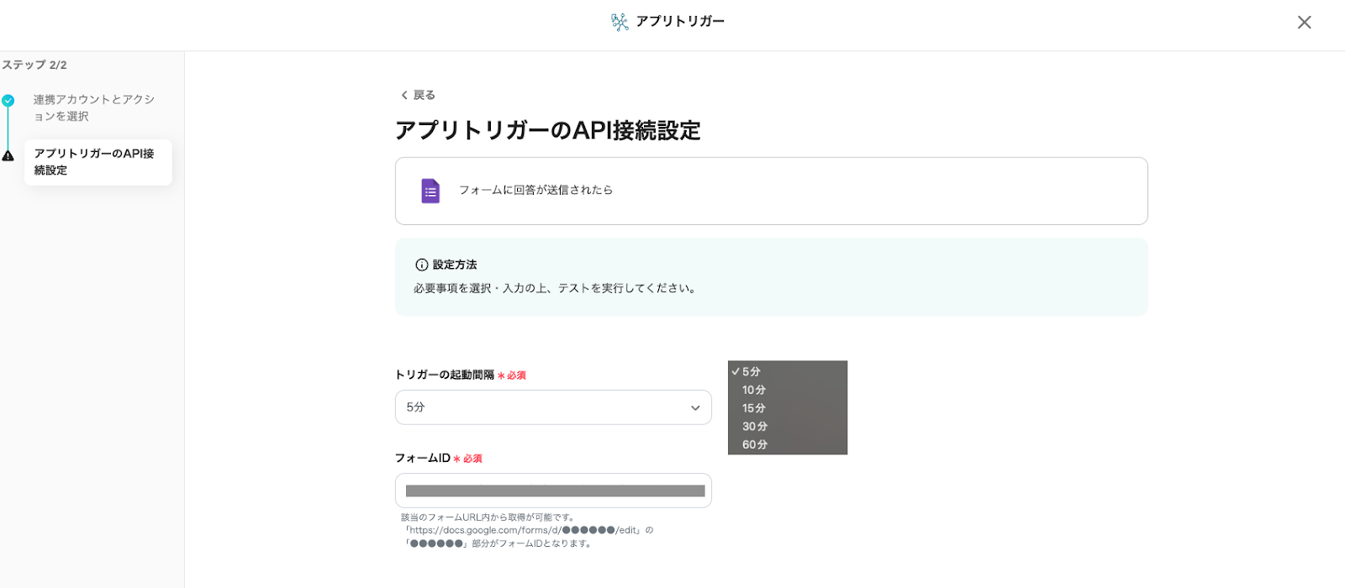1345x588 pixels.
Task: Click the ステップ 2/2 label
Action: (34, 65)
